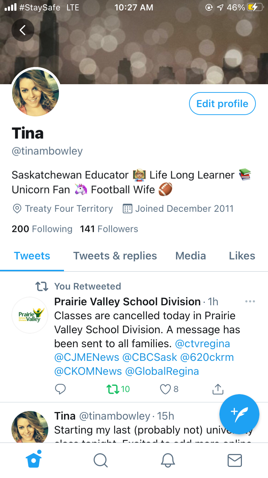Screen dimensions: 268x478
Task: Open the Search magnifier tab
Action: 100,460
